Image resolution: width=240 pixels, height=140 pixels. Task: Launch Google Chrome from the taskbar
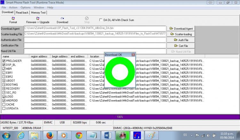tap(79, 135)
